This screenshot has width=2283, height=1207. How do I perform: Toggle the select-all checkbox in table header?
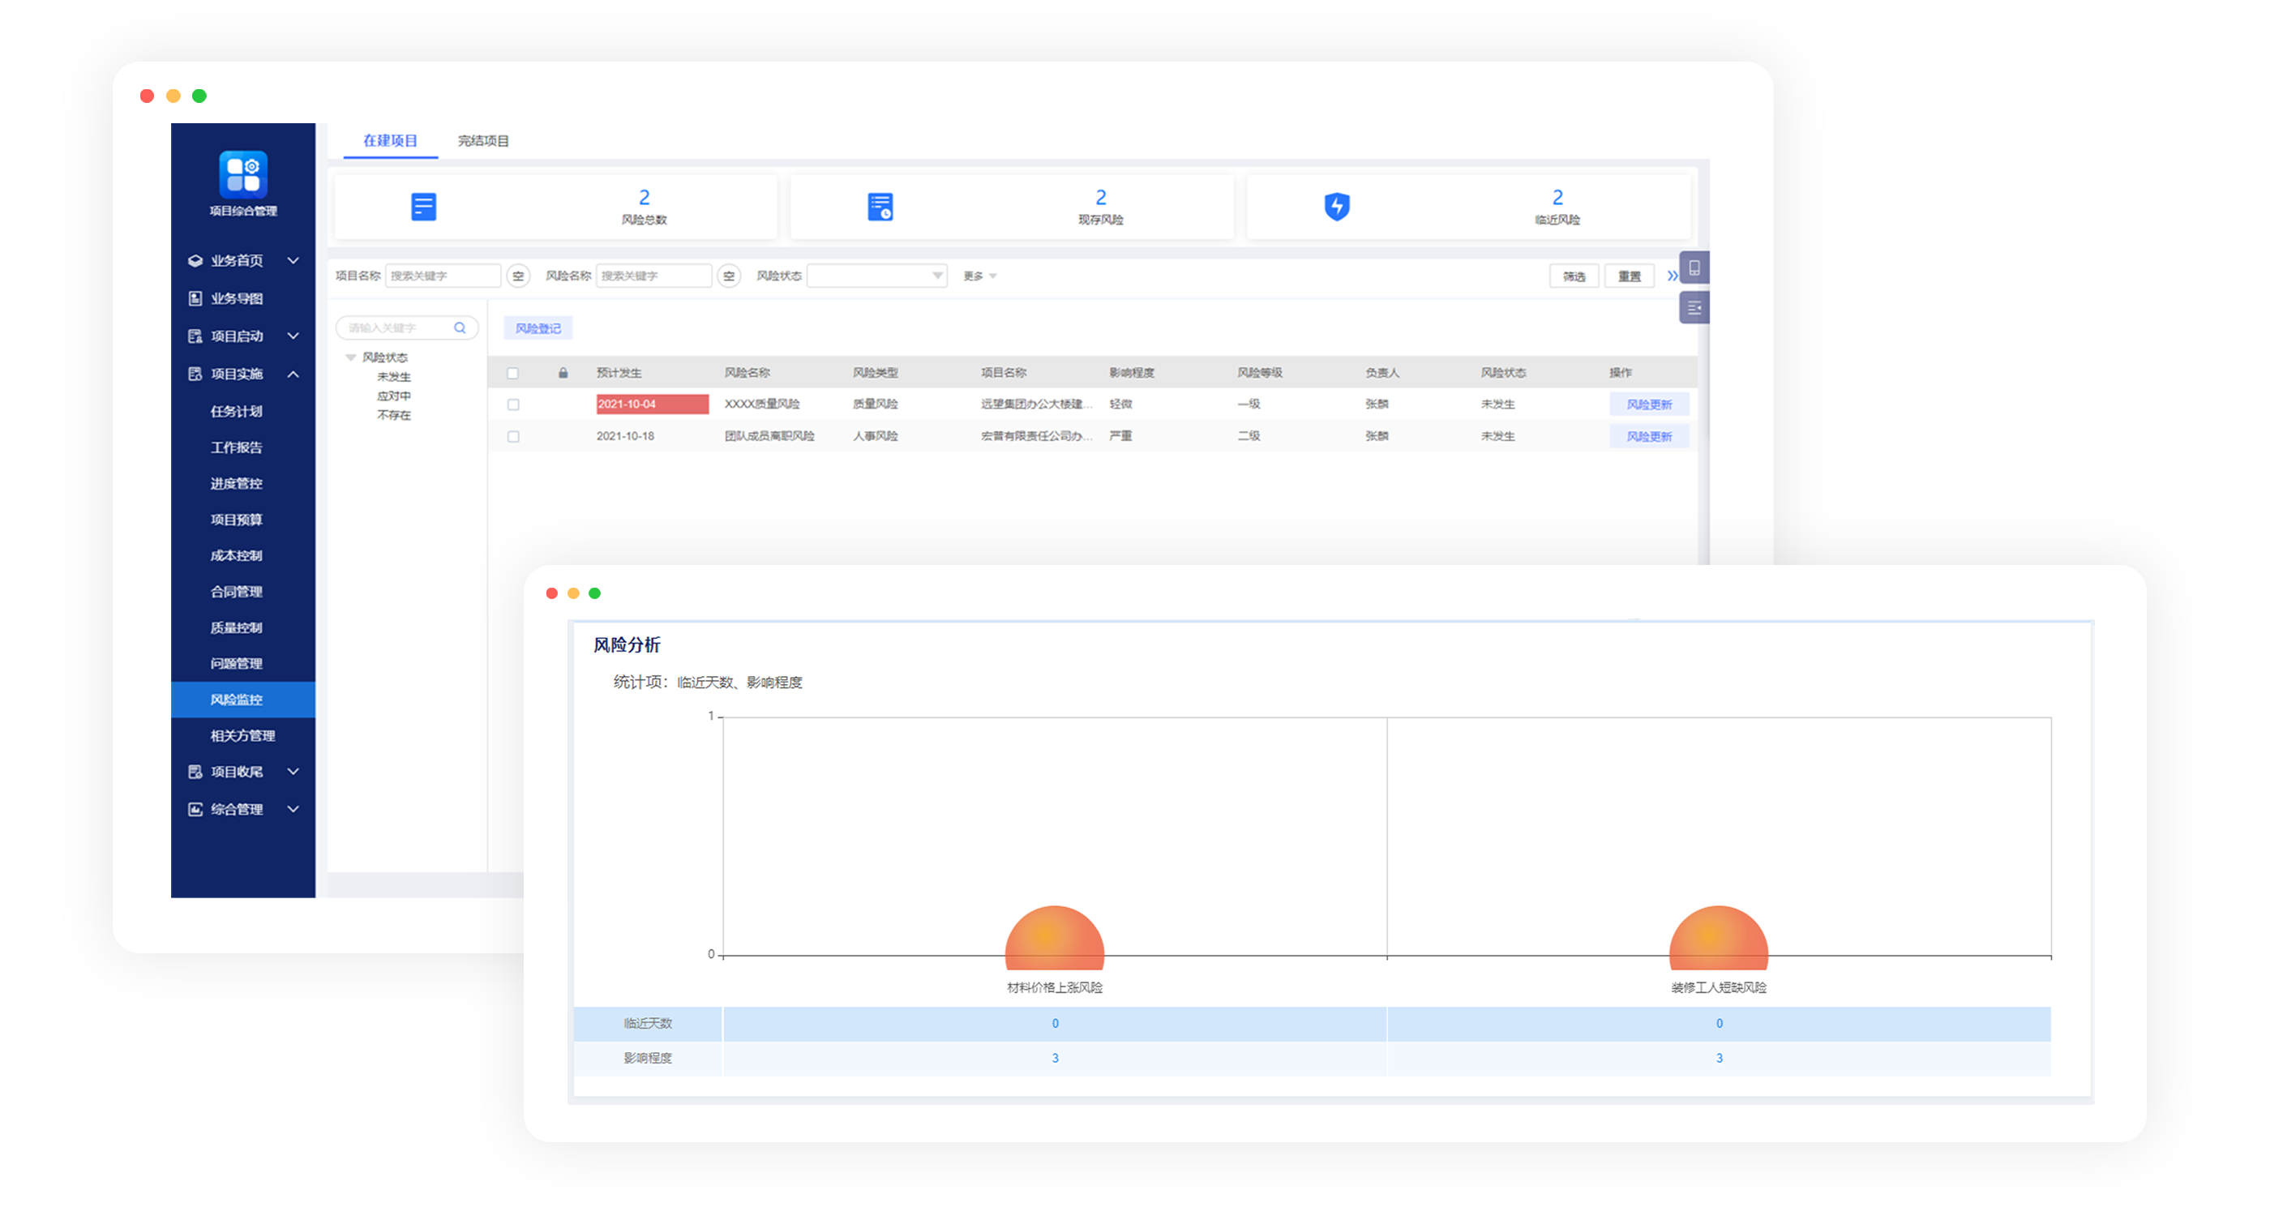click(512, 373)
